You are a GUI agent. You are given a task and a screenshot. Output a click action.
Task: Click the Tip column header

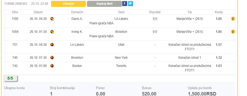190,12
